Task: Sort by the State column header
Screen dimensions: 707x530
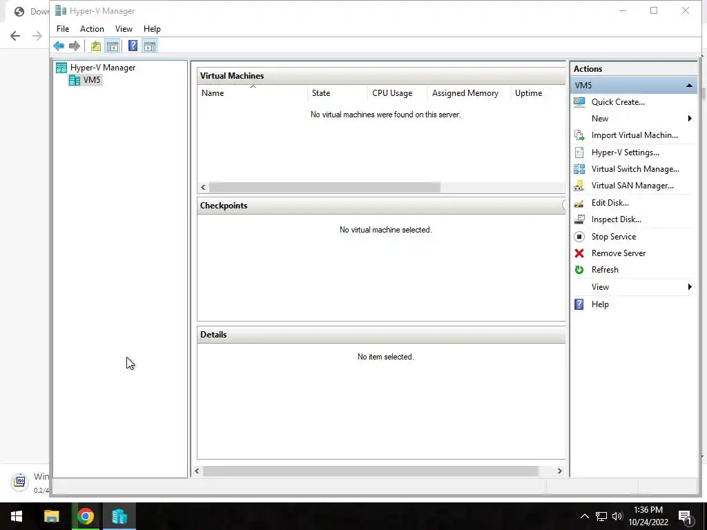Action: (x=338, y=93)
